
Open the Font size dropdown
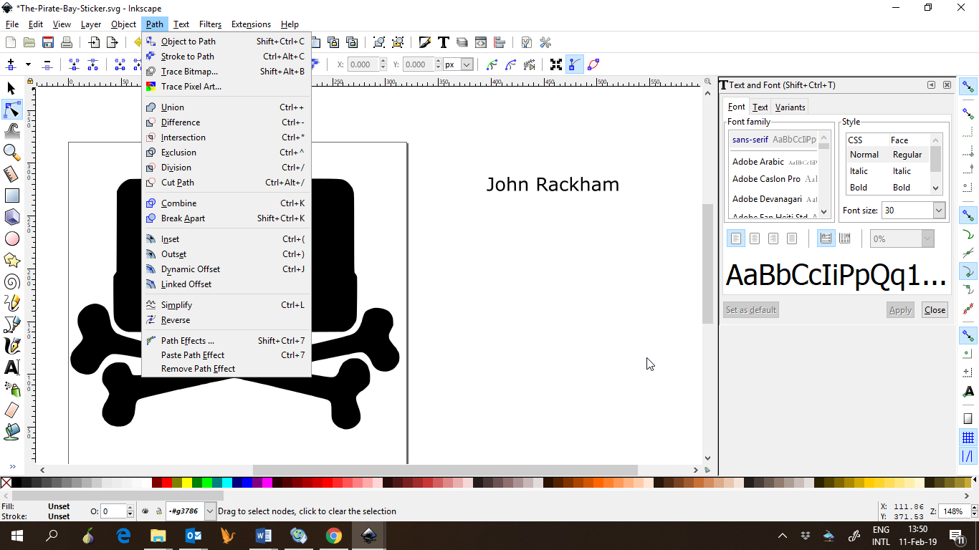(x=939, y=211)
